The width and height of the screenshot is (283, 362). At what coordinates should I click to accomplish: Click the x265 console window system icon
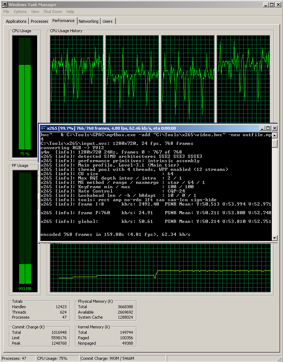coord(43,128)
